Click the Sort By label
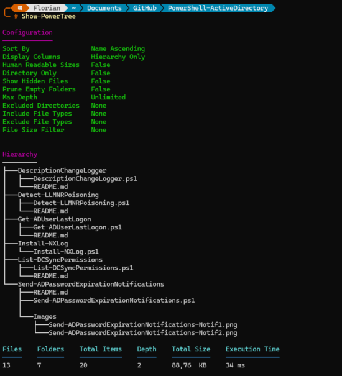 [16, 48]
